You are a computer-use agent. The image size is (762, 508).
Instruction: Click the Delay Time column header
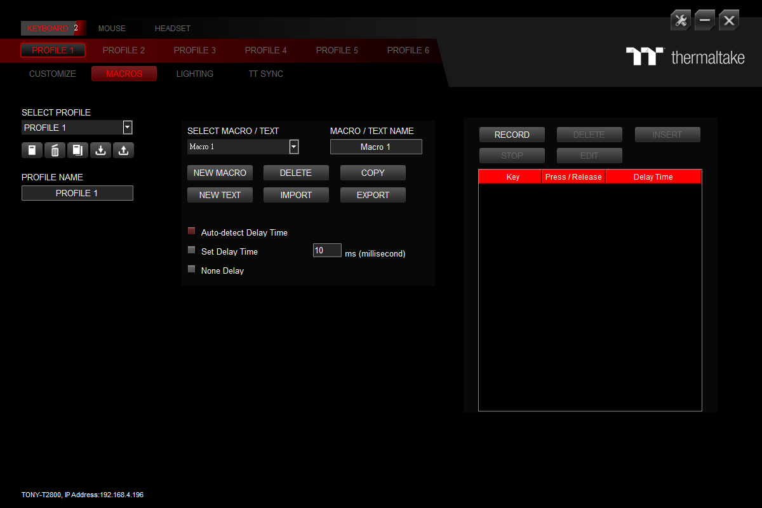coord(653,177)
